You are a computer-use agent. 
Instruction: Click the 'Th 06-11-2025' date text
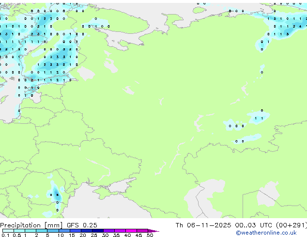203,225
